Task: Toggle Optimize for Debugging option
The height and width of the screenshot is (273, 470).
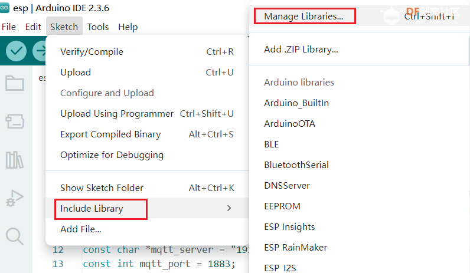Action: pos(147,155)
